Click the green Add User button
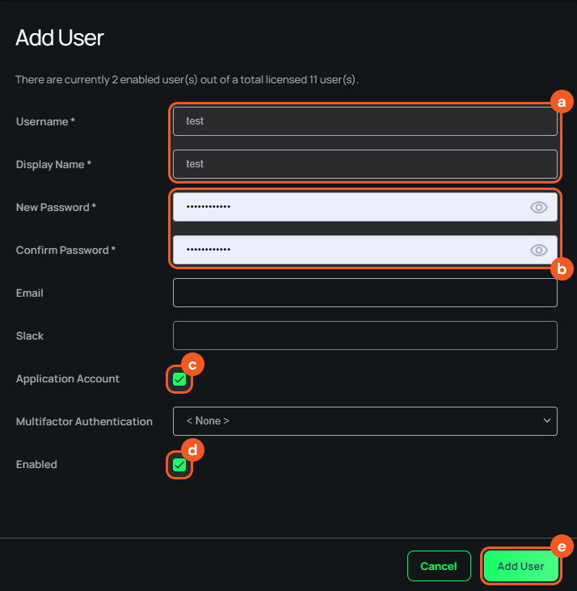Image resolution: width=577 pixels, height=591 pixels. pyautogui.click(x=520, y=566)
